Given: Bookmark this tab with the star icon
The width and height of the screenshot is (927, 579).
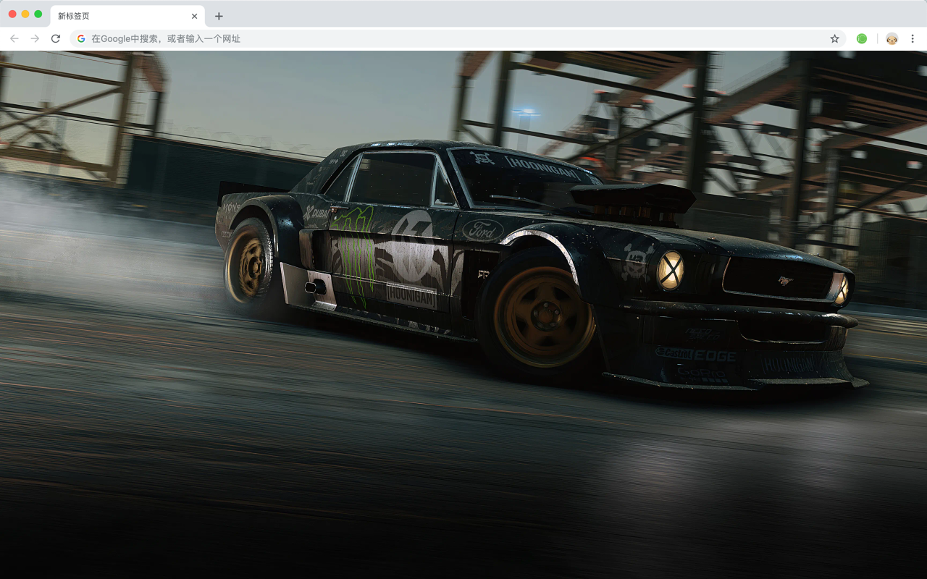Looking at the screenshot, I should coord(834,38).
